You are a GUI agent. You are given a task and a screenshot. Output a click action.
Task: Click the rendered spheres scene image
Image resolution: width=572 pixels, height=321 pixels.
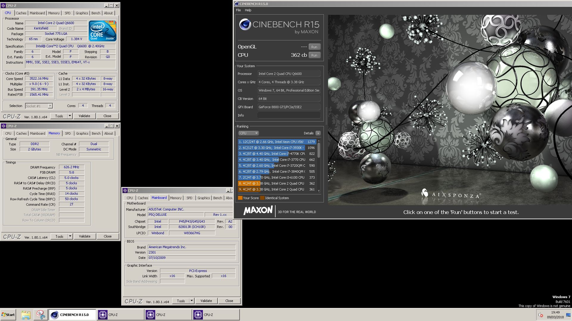(x=450, y=110)
